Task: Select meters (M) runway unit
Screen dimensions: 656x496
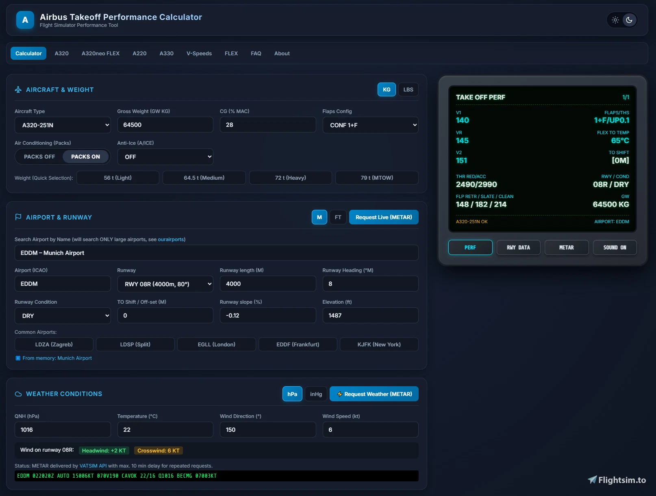Action: tap(319, 217)
